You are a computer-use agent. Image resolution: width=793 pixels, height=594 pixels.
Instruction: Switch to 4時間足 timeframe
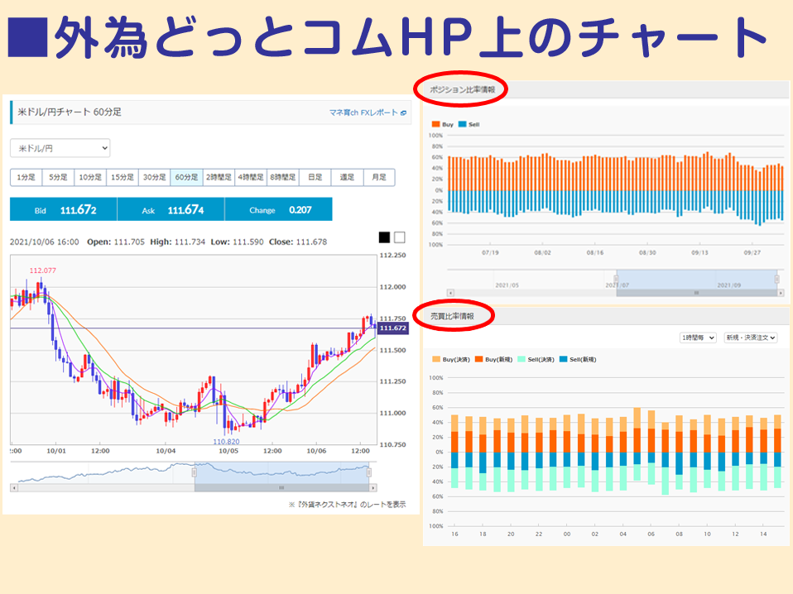tap(251, 177)
